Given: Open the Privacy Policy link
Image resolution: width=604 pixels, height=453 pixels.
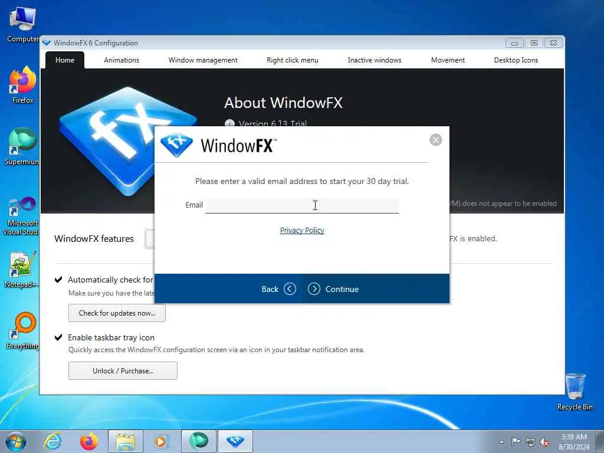Looking at the screenshot, I should tap(302, 231).
